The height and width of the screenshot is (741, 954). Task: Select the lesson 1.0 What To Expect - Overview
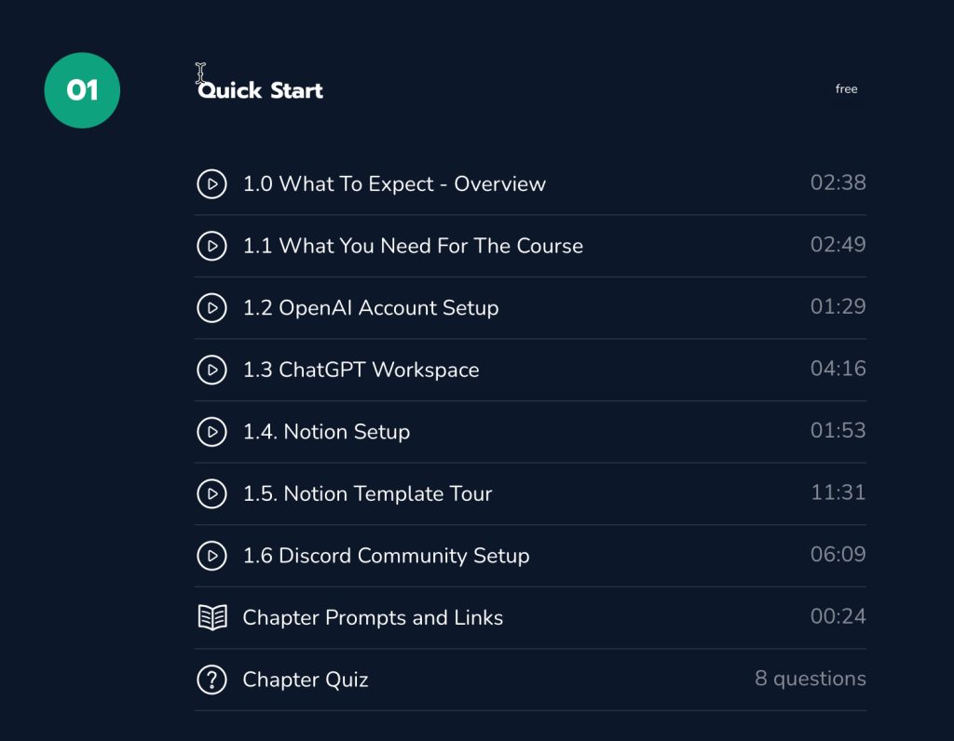(394, 183)
